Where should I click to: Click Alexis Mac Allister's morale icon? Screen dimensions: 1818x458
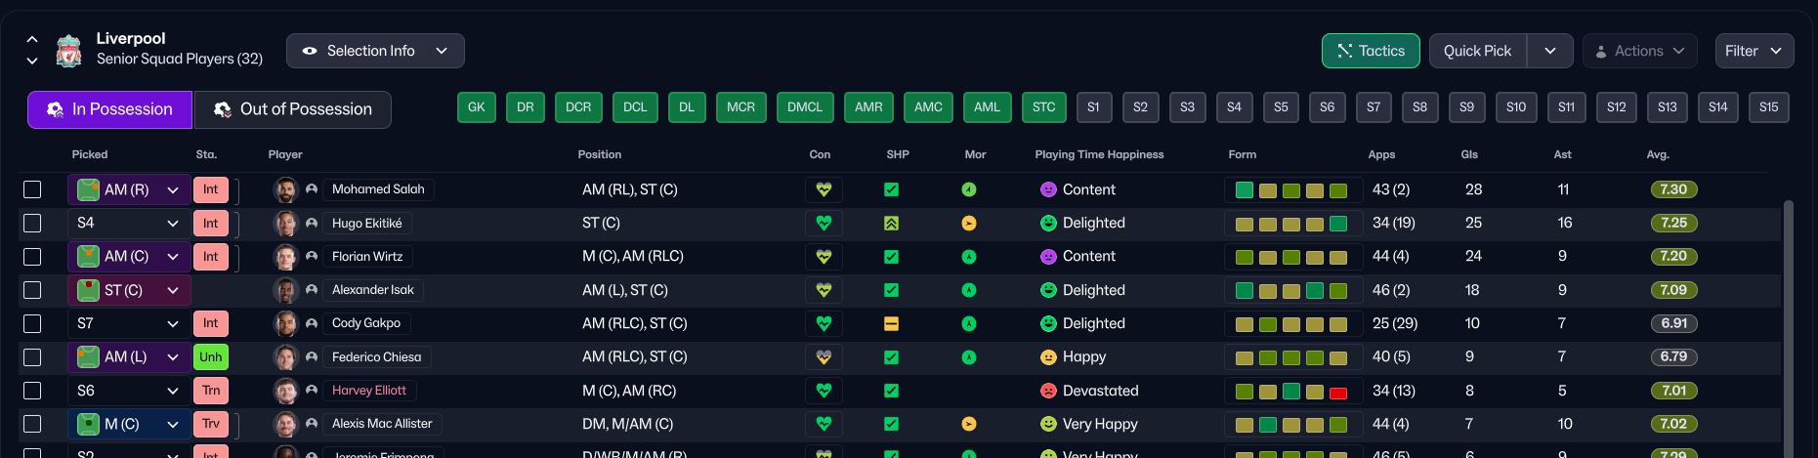(x=968, y=424)
